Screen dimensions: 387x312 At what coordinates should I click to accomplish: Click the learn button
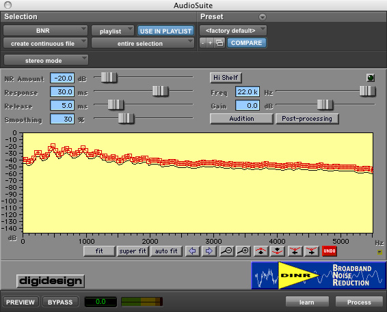(307, 302)
